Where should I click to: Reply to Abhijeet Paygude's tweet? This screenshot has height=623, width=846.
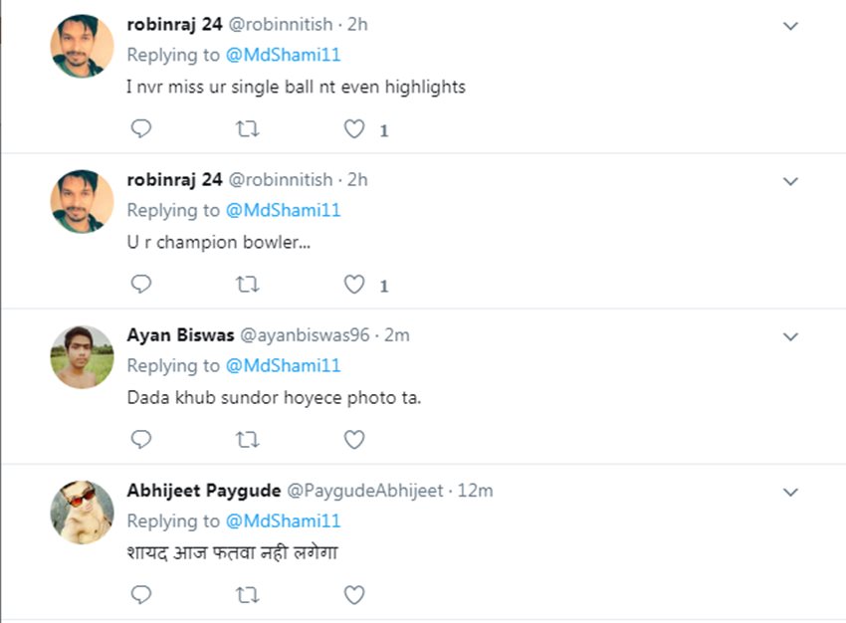141,594
